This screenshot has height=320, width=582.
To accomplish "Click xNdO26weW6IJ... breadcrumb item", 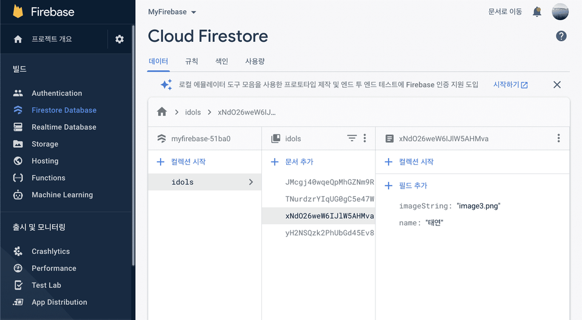I will (x=247, y=112).
